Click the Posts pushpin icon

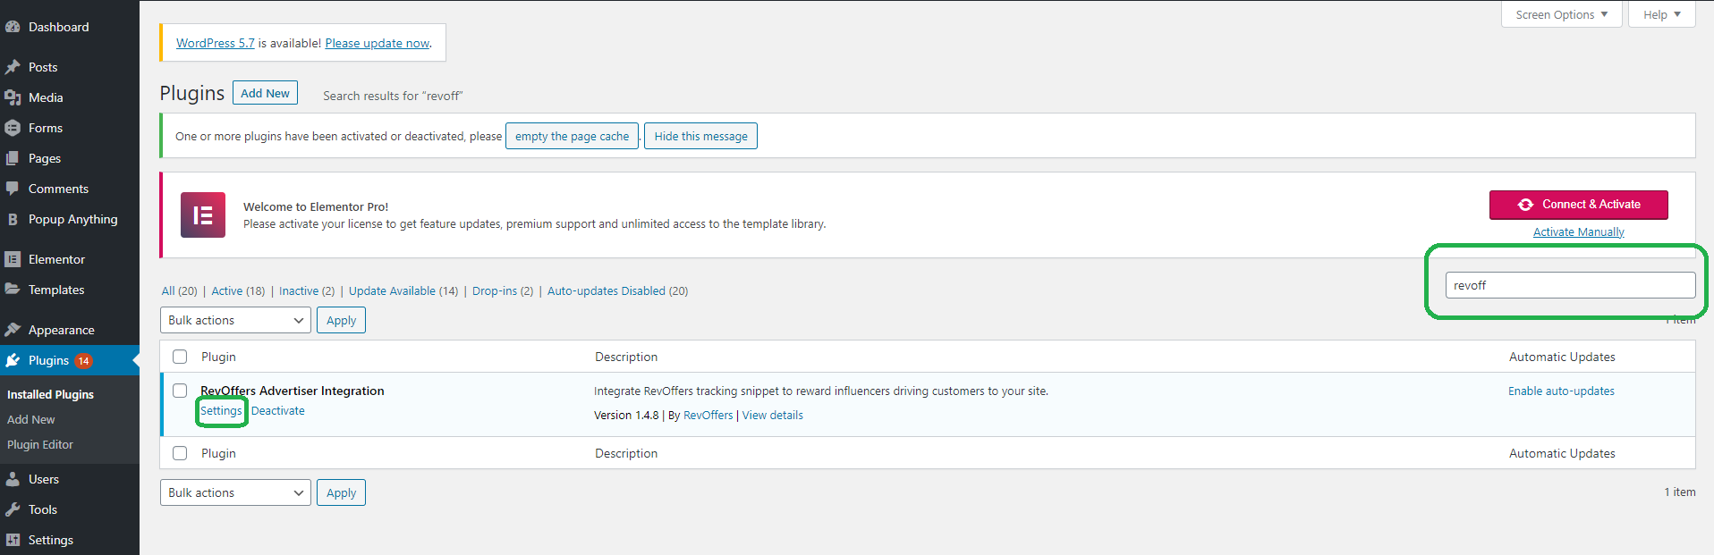(x=13, y=67)
